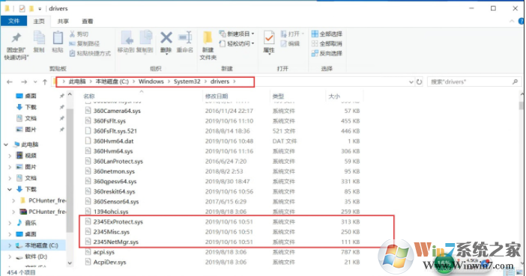Select the 360Camera64.sys file icon

[88, 111]
